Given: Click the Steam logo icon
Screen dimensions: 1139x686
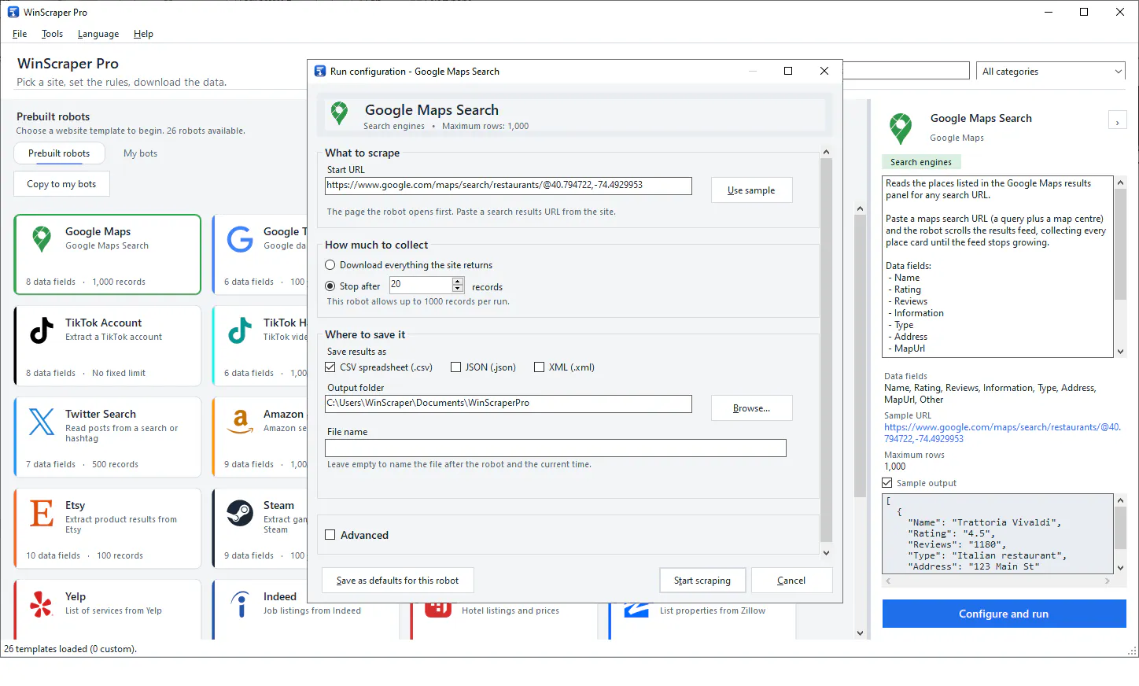Looking at the screenshot, I should tap(240, 513).
